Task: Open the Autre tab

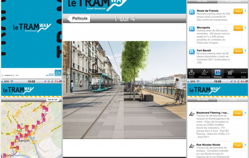Action: [x=244, y=74]
